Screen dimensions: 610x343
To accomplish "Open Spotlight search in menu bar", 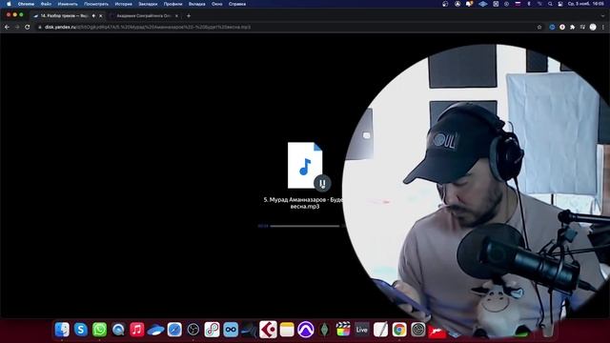I will coord(550,4).
